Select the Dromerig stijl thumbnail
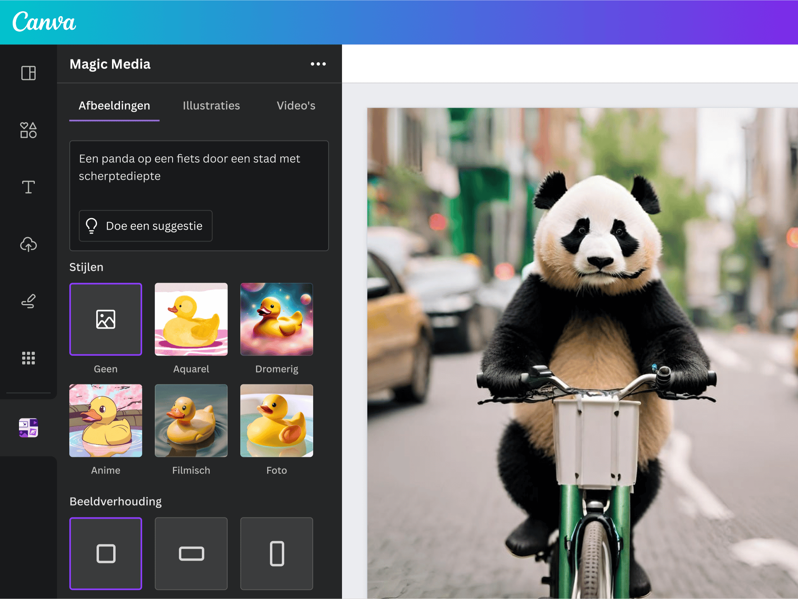798x599 pixels. click(x=276, y=319)
